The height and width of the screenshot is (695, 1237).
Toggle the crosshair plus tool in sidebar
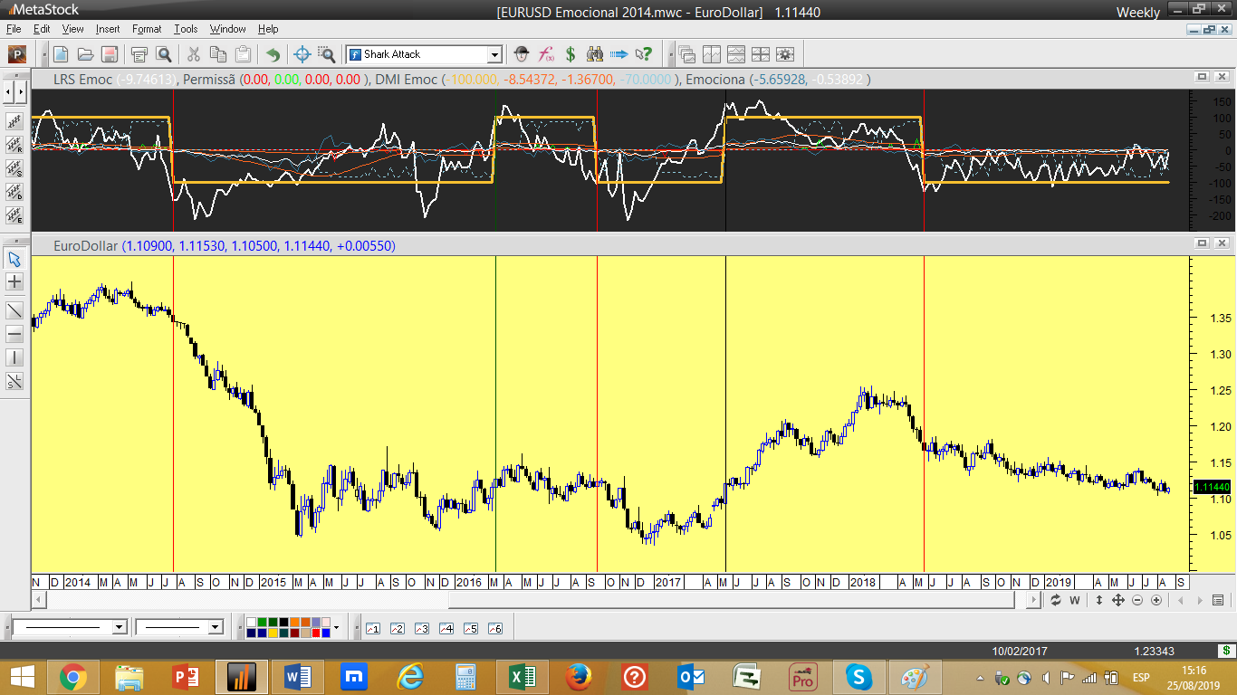click(x=14, y=282)
